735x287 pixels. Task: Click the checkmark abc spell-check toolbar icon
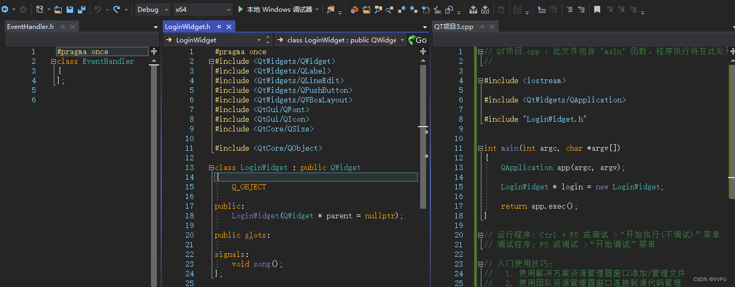437,9
